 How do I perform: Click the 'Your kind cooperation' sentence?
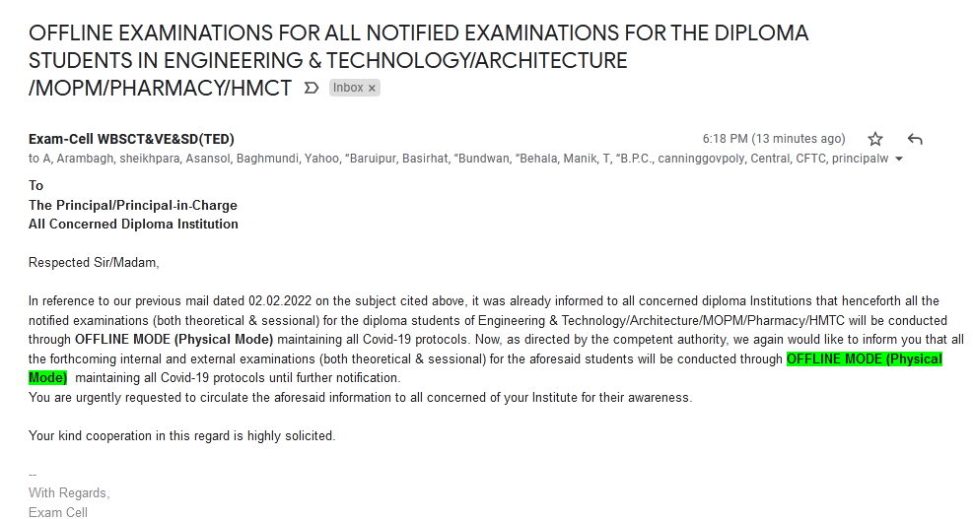(x=181, y=436)
